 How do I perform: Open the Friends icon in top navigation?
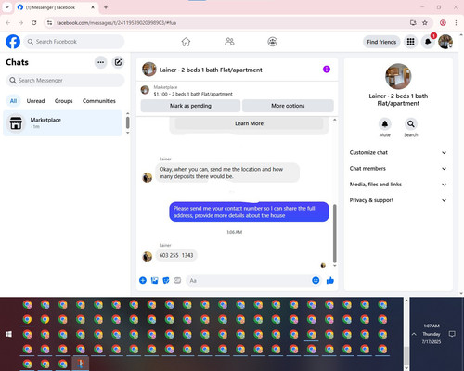[x=229, y=42]
